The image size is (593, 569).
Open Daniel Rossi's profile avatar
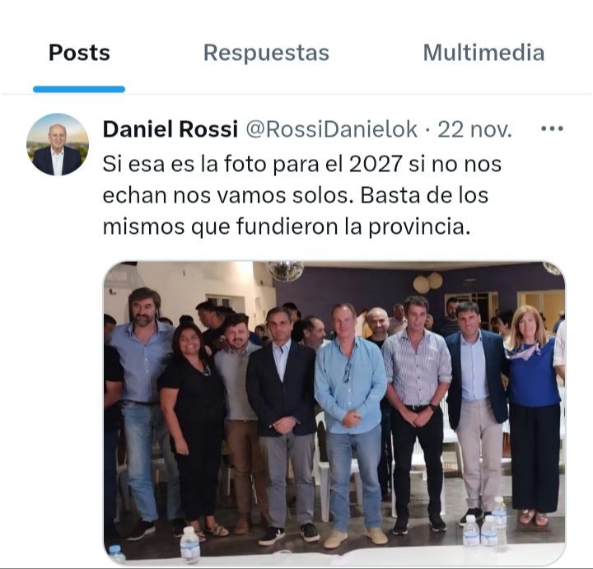tap(58, 144)
